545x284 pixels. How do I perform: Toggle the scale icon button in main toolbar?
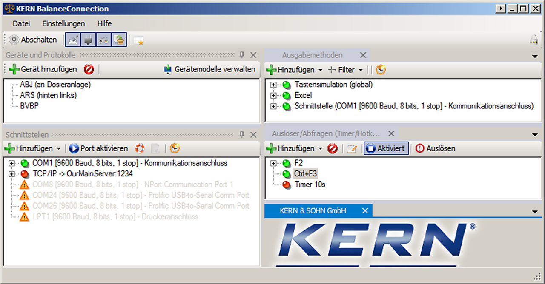click(72, 40)
